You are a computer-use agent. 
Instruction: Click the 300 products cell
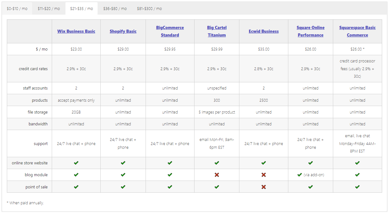(217, 100)
